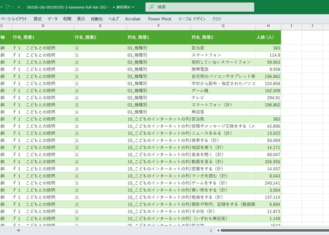Select the テレビ cell
Screen dimensions: 329x235
[x=223, y=98]
